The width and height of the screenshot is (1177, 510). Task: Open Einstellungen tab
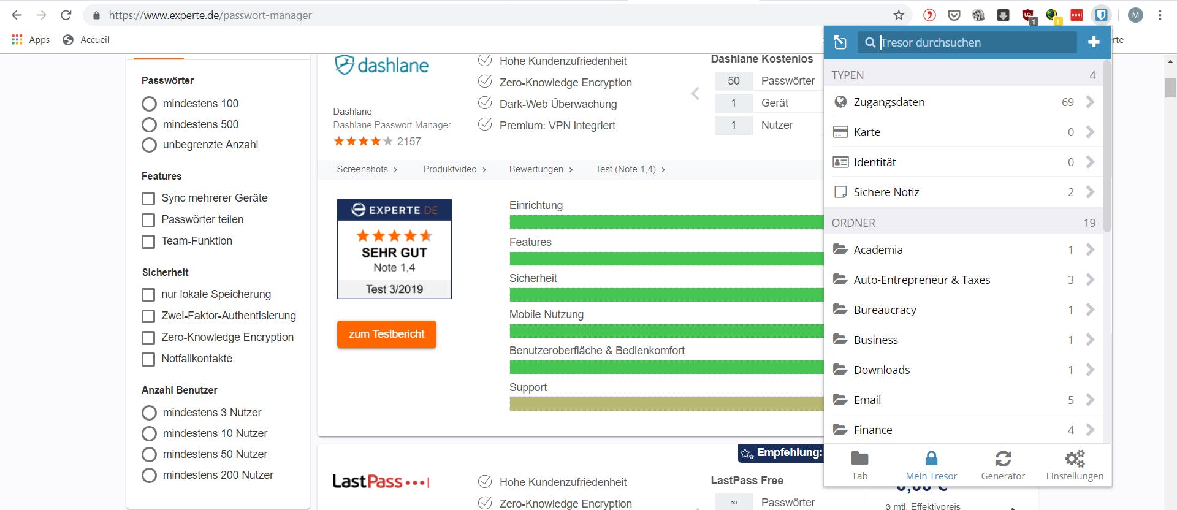click(1075, 466)
